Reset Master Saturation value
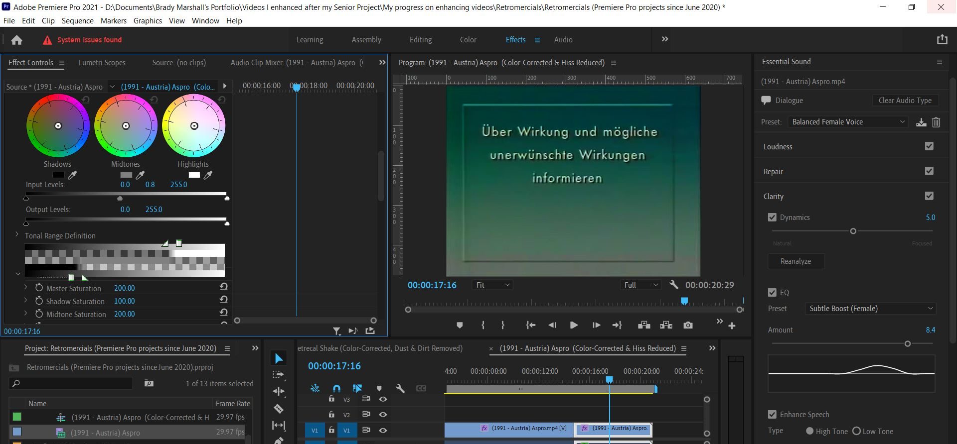Image resolution: width=957 pixels, height=444 pixels. point(224,287)
